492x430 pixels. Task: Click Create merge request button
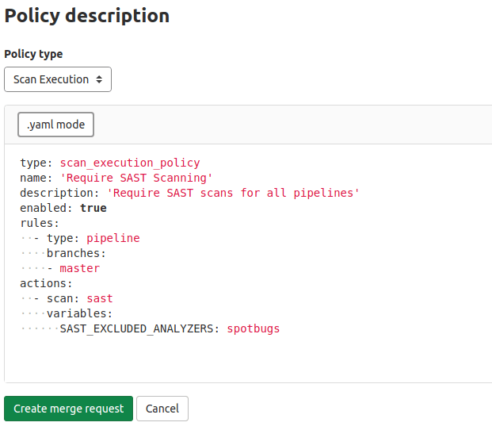(68, 409)
